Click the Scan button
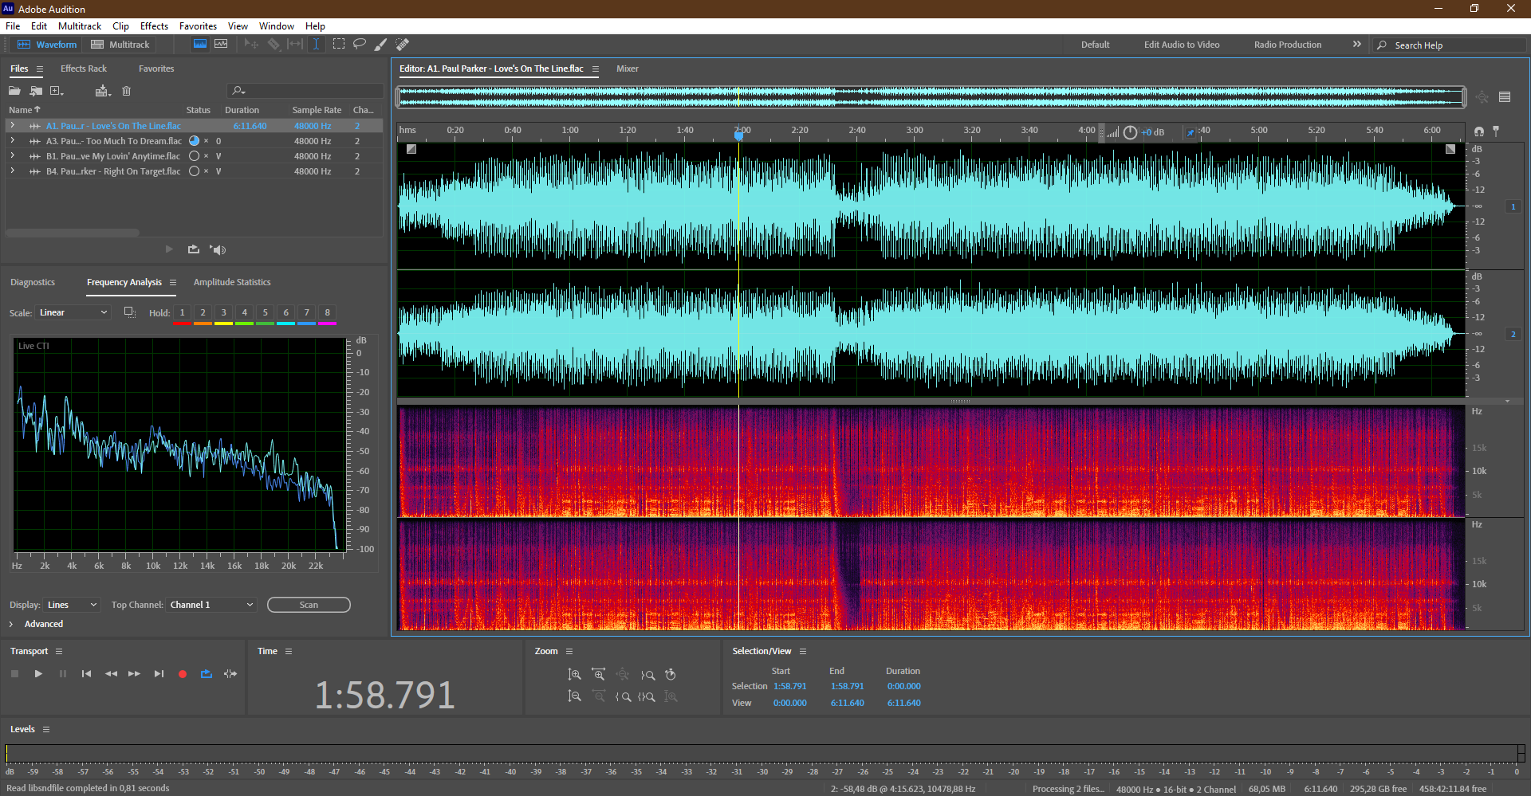This screenshot has height=796, width=1531. click(309, 605)
